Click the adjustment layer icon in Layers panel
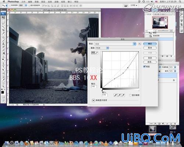Viewport: 184px width, 147px height. pyautogui.click(x=163, y=123)
